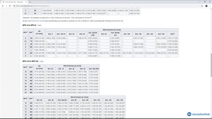Click 1.000 (25.400) Sch. 140 cell for NPS 10

[108, 103]
